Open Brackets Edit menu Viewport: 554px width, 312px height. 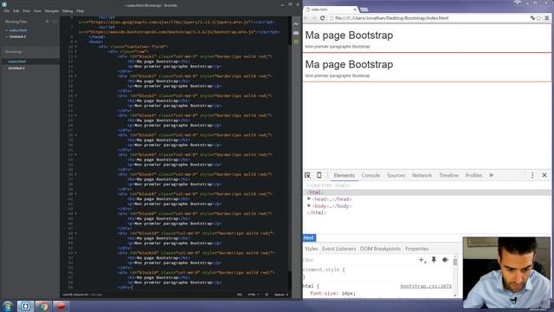(16, 11)
